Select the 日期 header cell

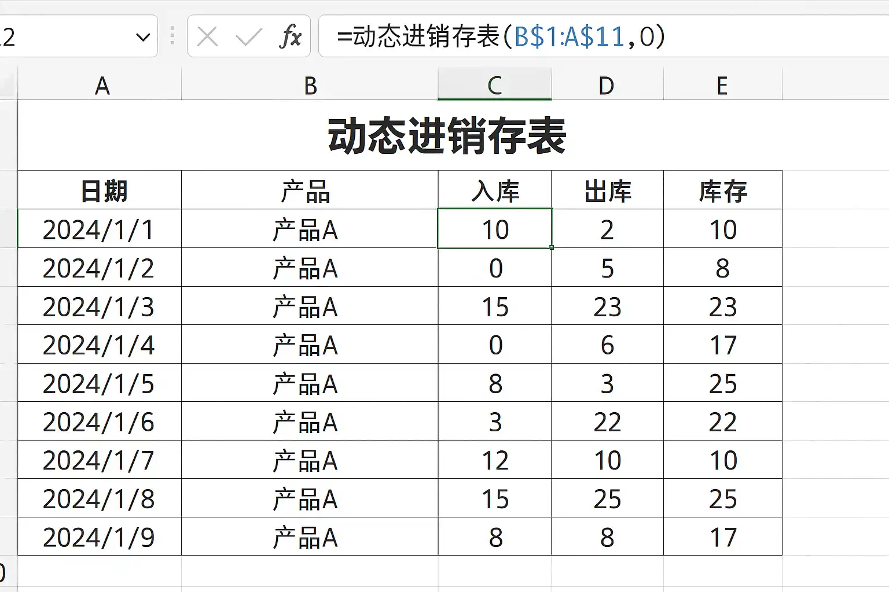click(x=102, y=191)
